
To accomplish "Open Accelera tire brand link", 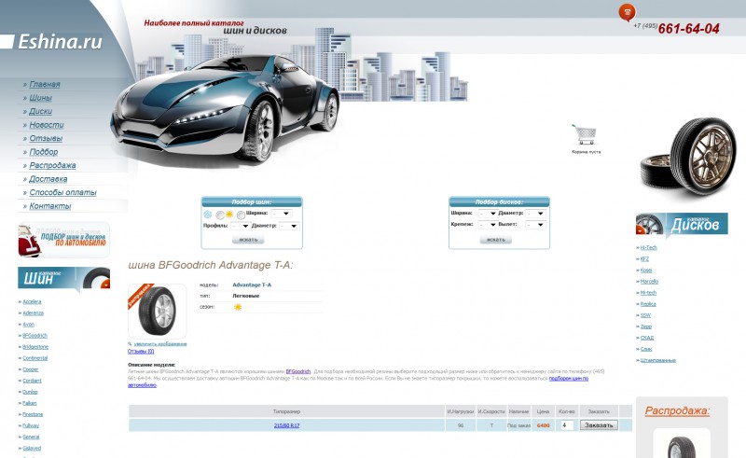I will click(32, 302).
